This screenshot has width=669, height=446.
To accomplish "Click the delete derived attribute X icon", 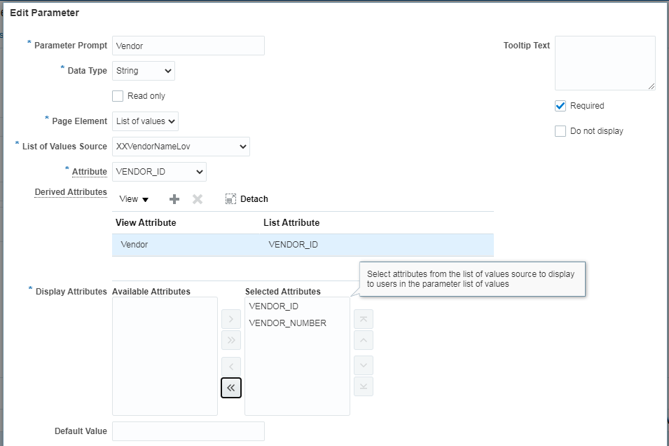I will click(198, 199).
